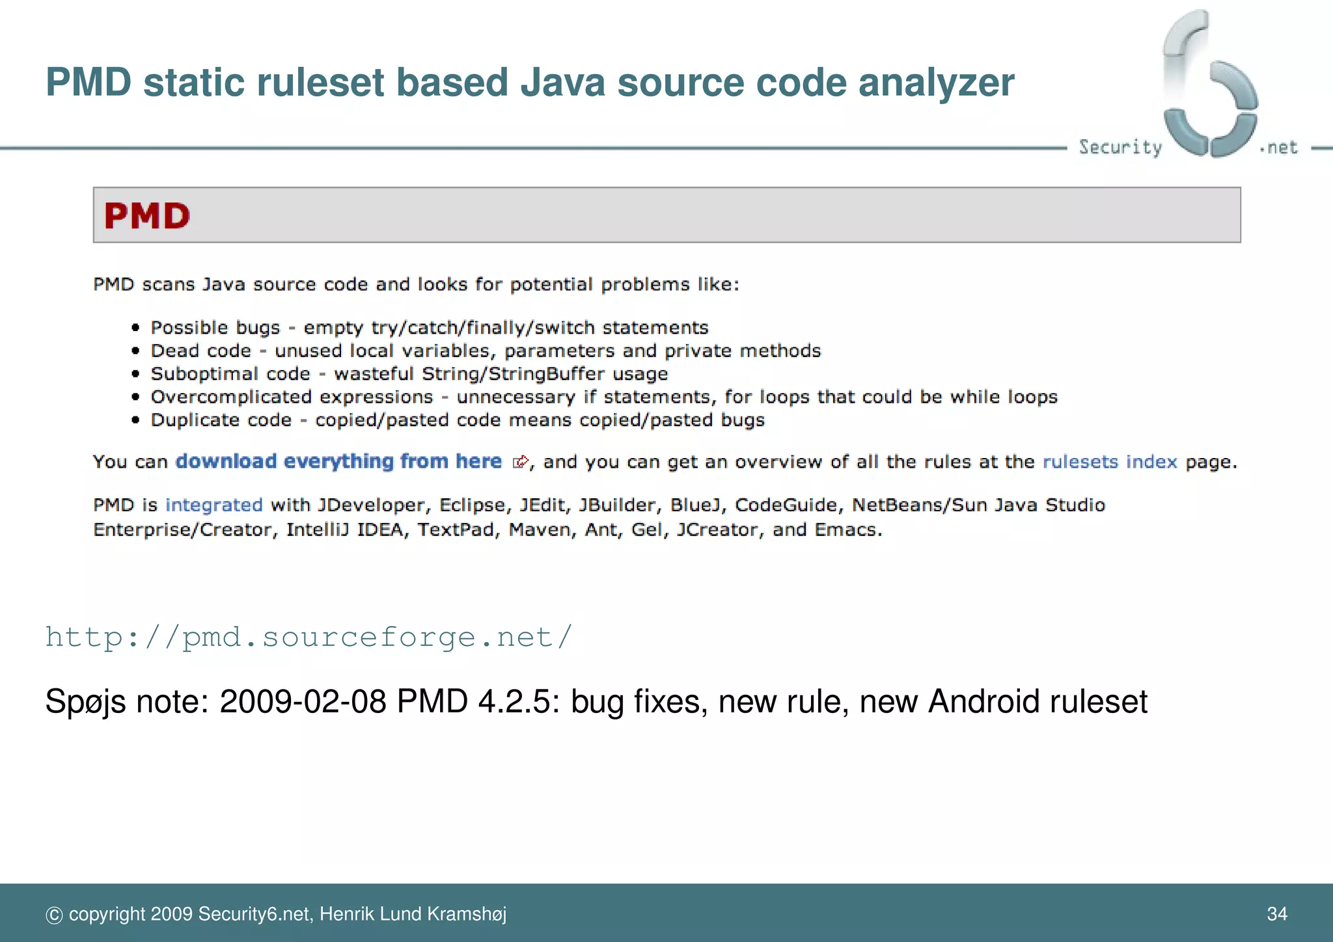Click the copyright symbol in footer
1333x942 pixels.
coord(54,915)
